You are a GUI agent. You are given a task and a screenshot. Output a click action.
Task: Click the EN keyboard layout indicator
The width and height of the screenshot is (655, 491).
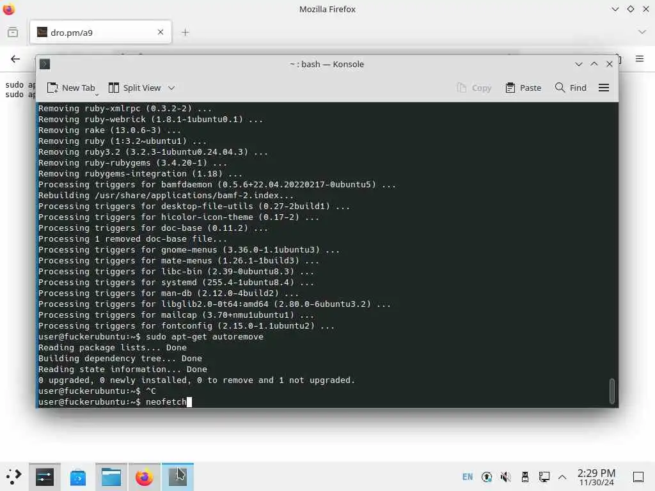click(468, 477)
